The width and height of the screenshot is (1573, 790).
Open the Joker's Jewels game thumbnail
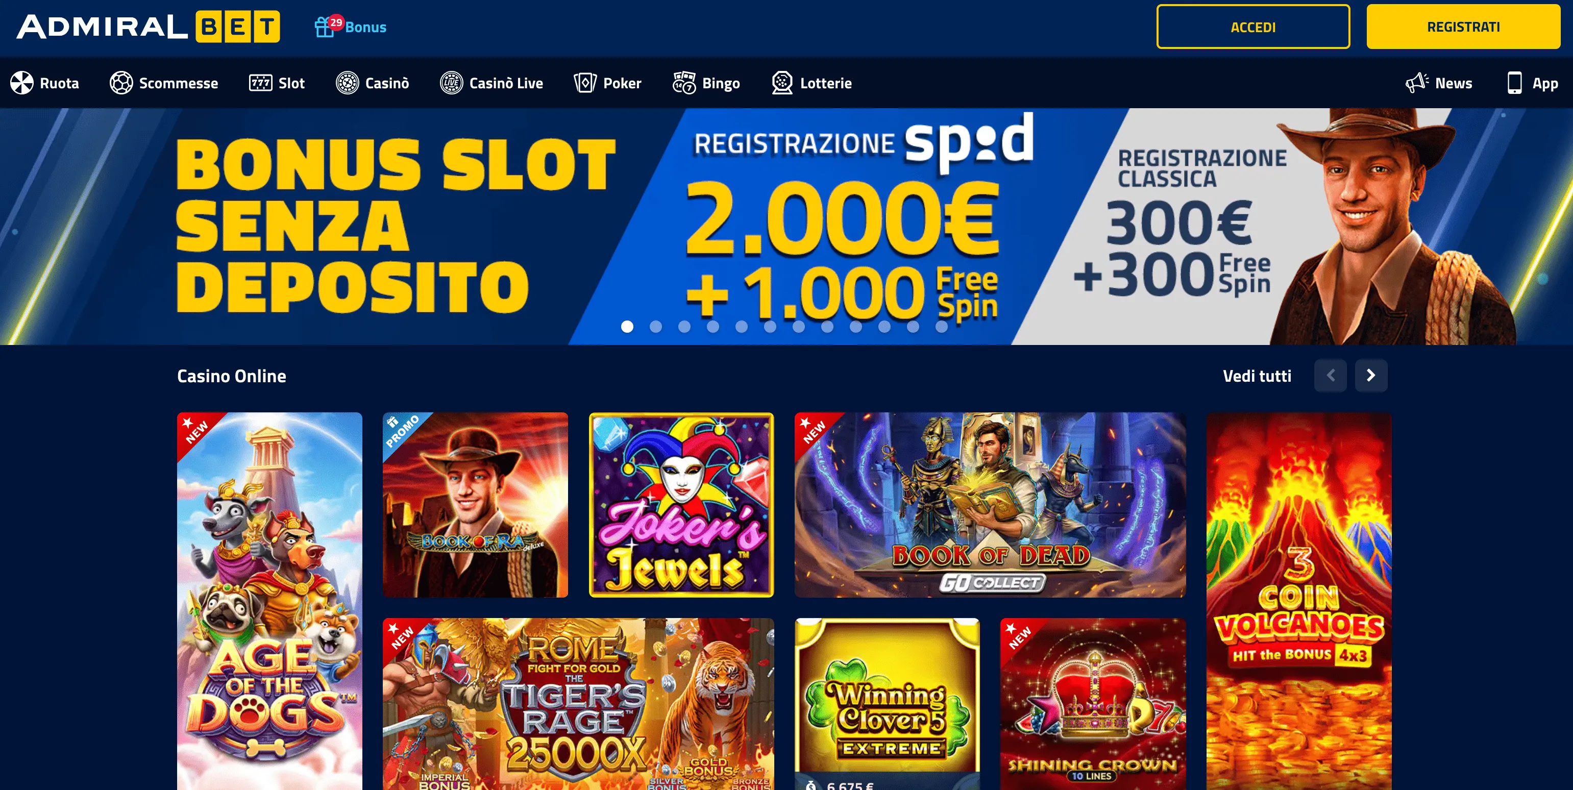click(x=681, y=505)
